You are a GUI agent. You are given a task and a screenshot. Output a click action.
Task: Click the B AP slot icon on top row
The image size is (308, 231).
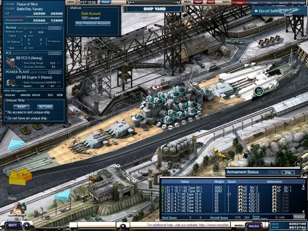point(275,187)
